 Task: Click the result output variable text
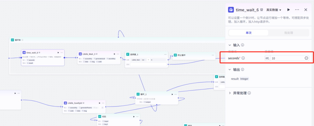pyautogui.click(x=235, y=79)
